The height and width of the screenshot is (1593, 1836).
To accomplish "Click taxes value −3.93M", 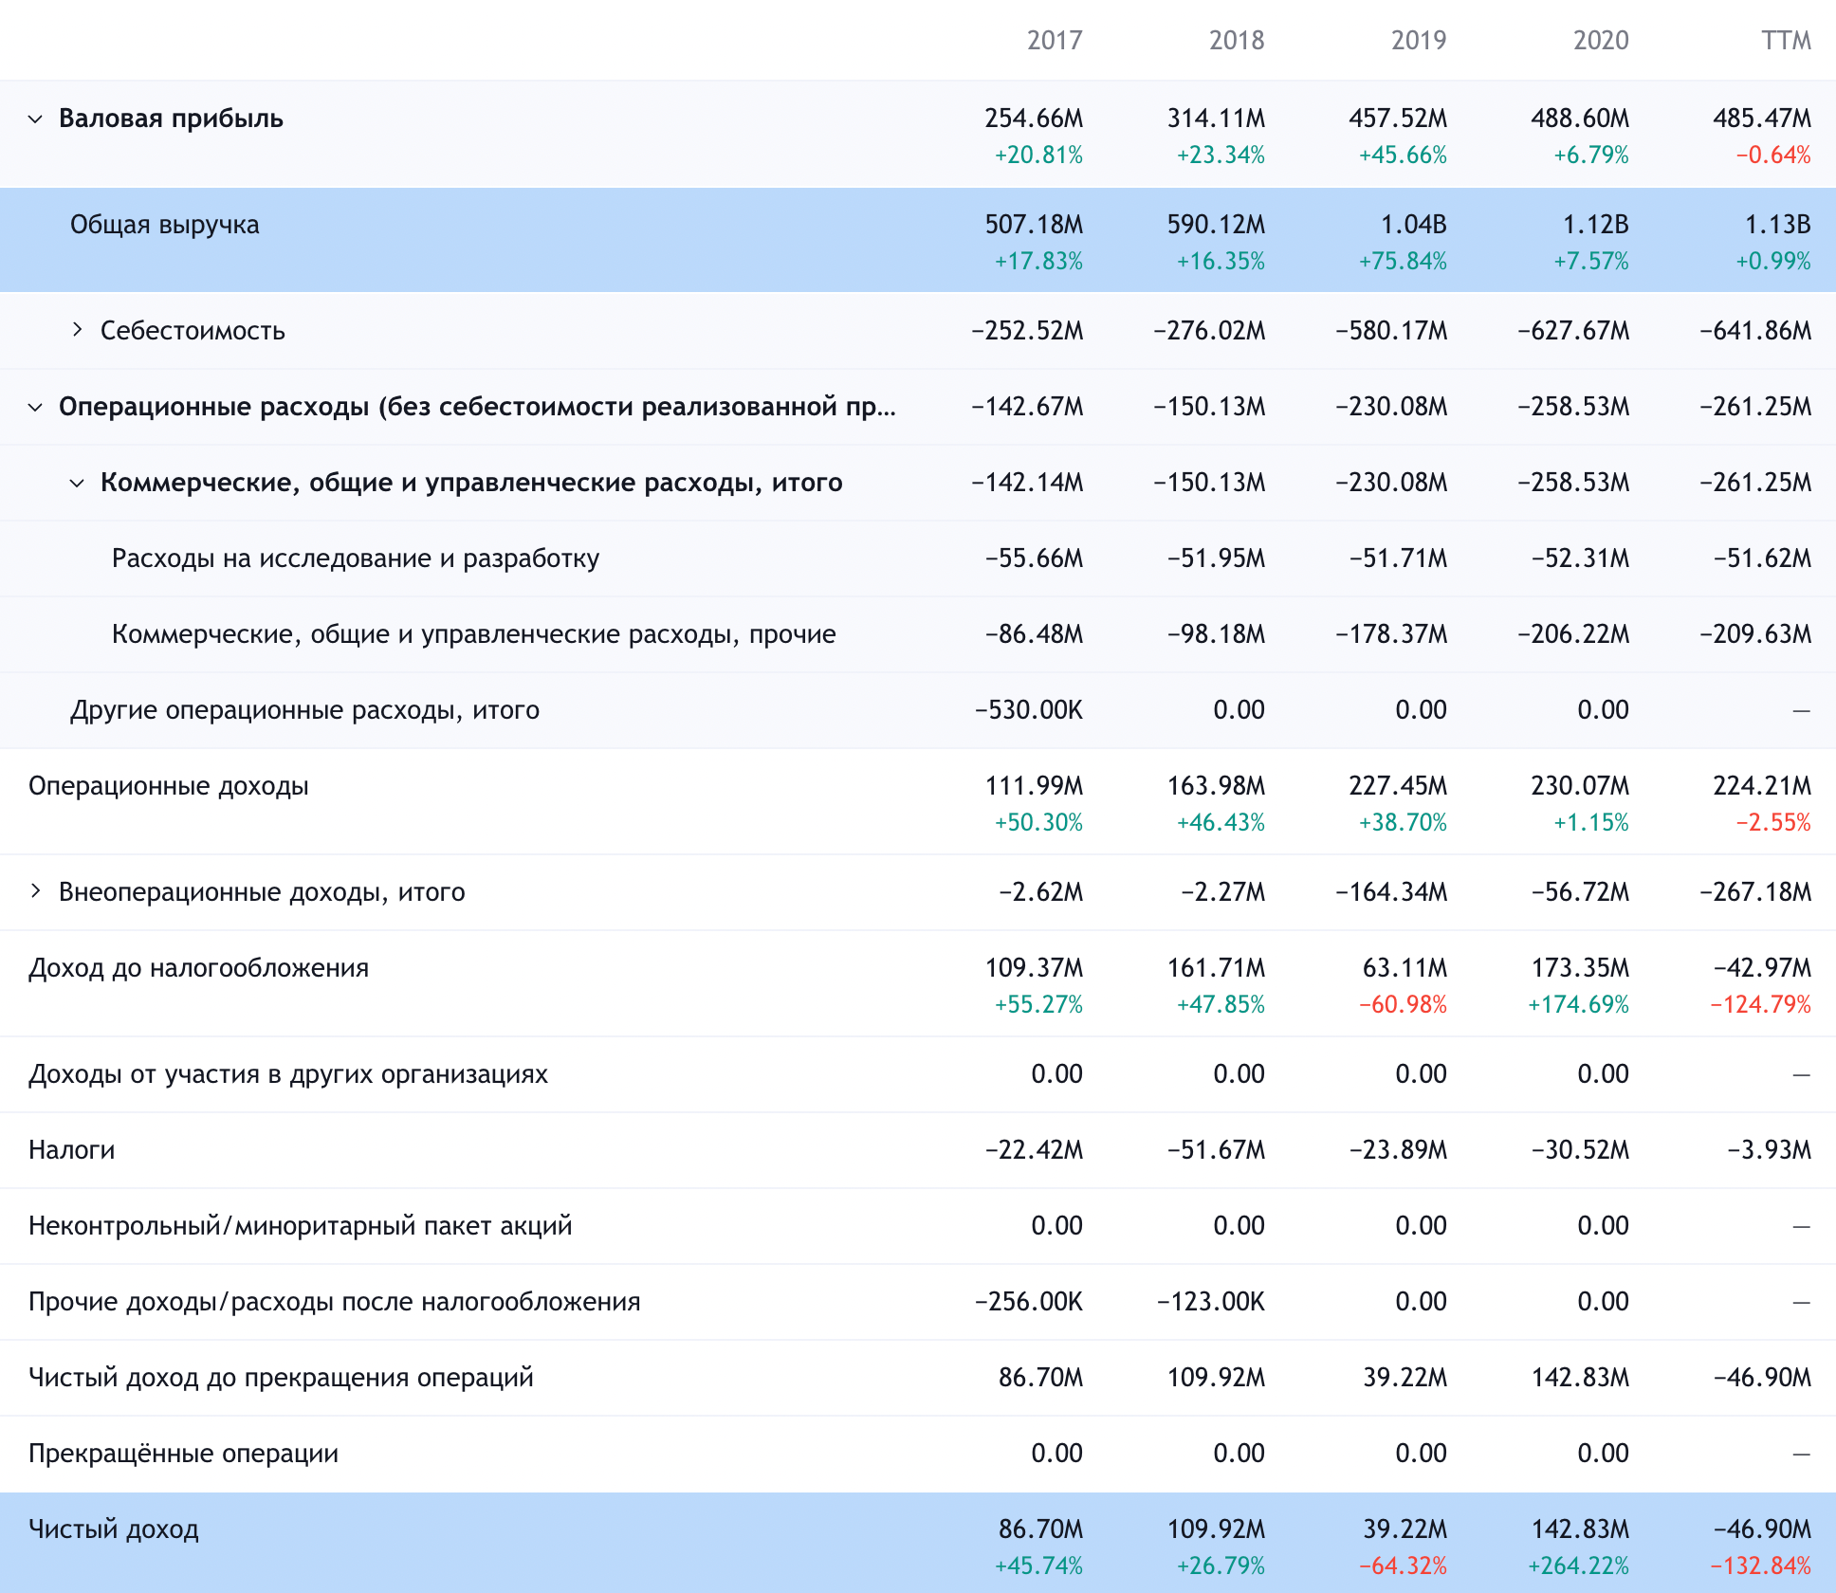I will [x=1769, y=1150].
